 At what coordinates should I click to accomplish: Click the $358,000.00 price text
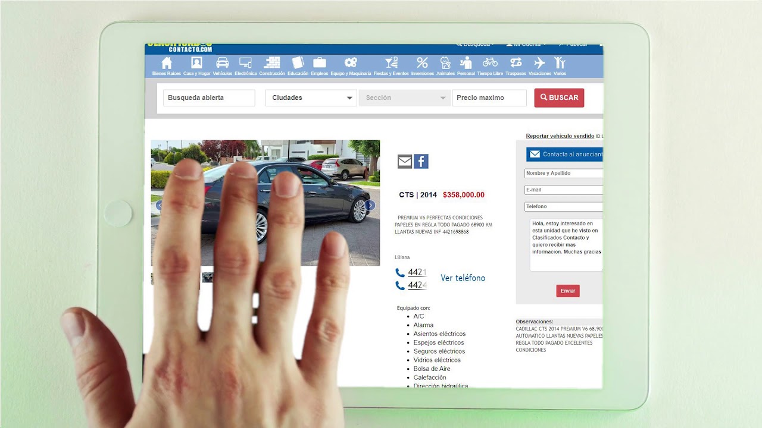pyautogui.click(x=464, y=195)
